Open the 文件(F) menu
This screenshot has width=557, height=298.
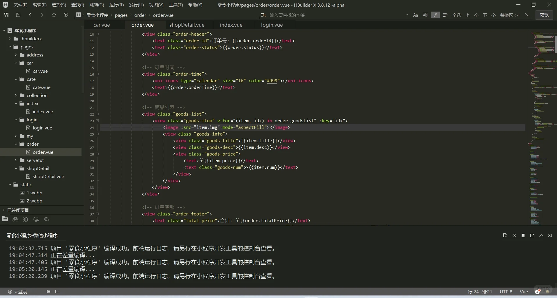pos(20,5)
